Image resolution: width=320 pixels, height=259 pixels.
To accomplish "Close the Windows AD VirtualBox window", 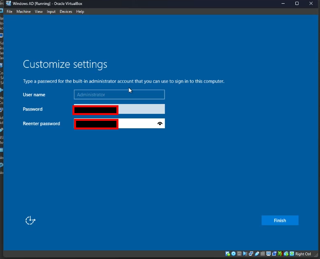I will pos(311,3).
